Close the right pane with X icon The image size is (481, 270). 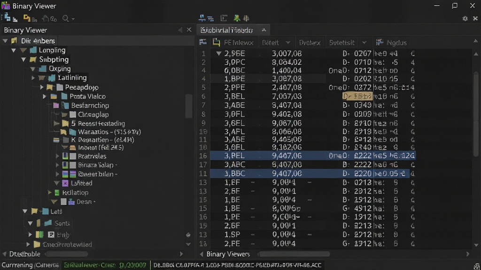pyautogui.click(x=475, y=19)
